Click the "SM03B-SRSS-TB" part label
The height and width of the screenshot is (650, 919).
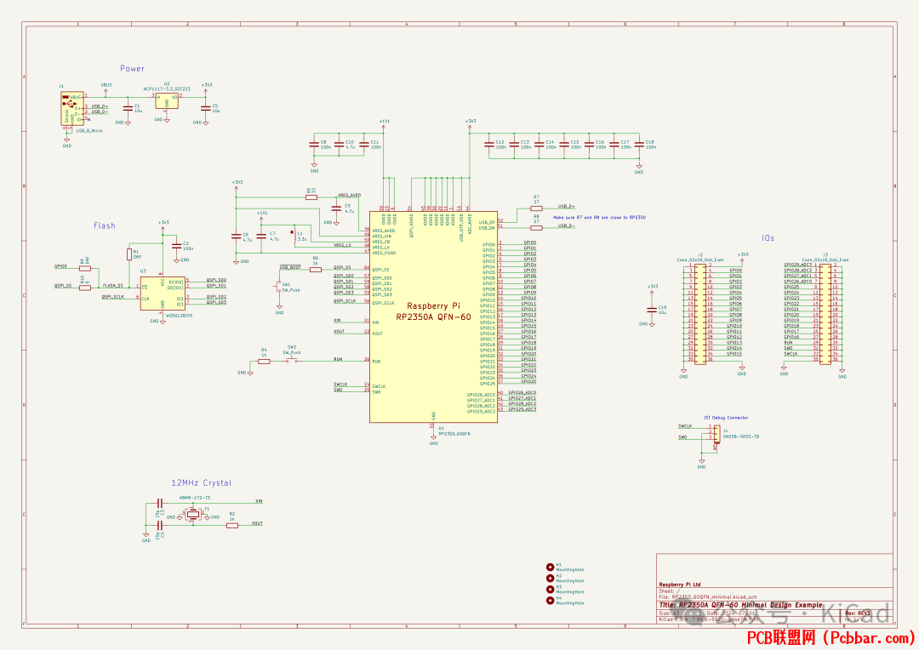[x=741, y=436]
